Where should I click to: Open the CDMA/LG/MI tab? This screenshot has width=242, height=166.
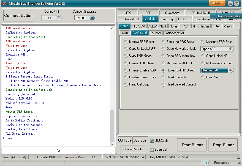200,13
